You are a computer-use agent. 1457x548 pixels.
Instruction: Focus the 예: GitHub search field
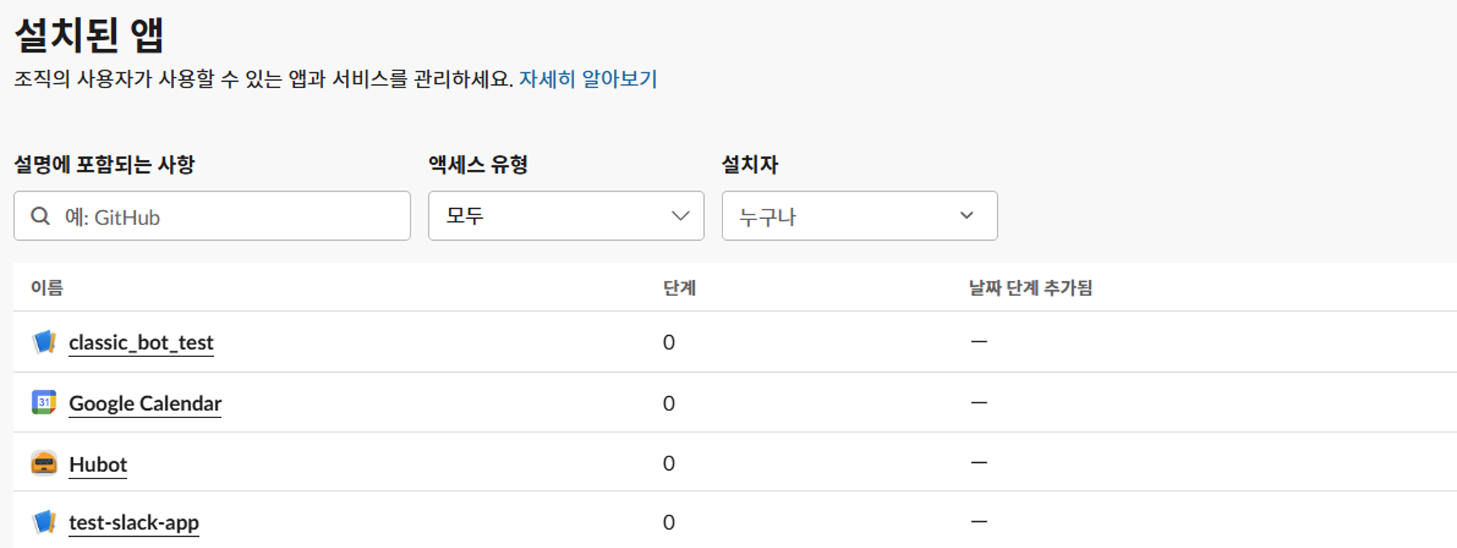(227, 217)
